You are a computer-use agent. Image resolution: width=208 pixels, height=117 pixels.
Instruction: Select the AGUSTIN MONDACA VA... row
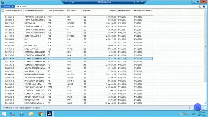[x=78, y=68]
